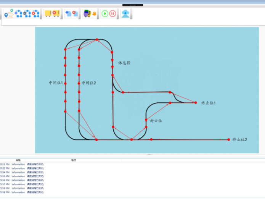Viewport: 265px width, 199px height.
Task: Click the add layer plus icon
Action: 68,13
